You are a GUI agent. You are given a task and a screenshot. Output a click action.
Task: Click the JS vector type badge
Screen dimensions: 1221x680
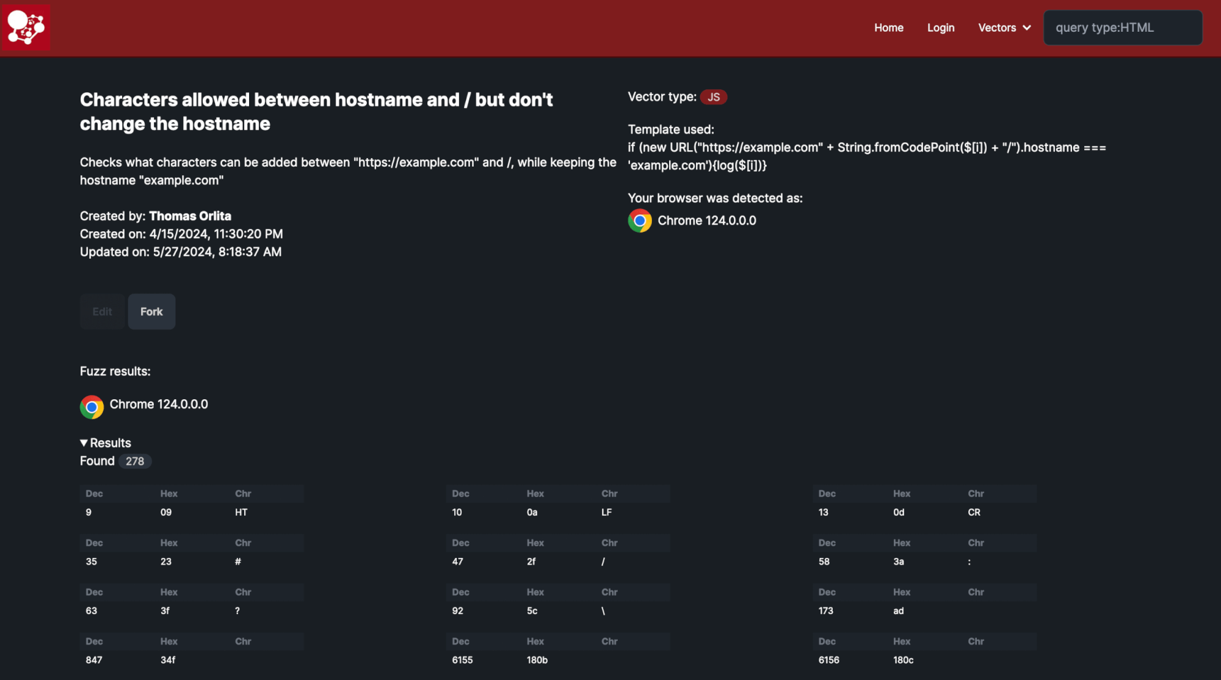[x=713, y=97]
